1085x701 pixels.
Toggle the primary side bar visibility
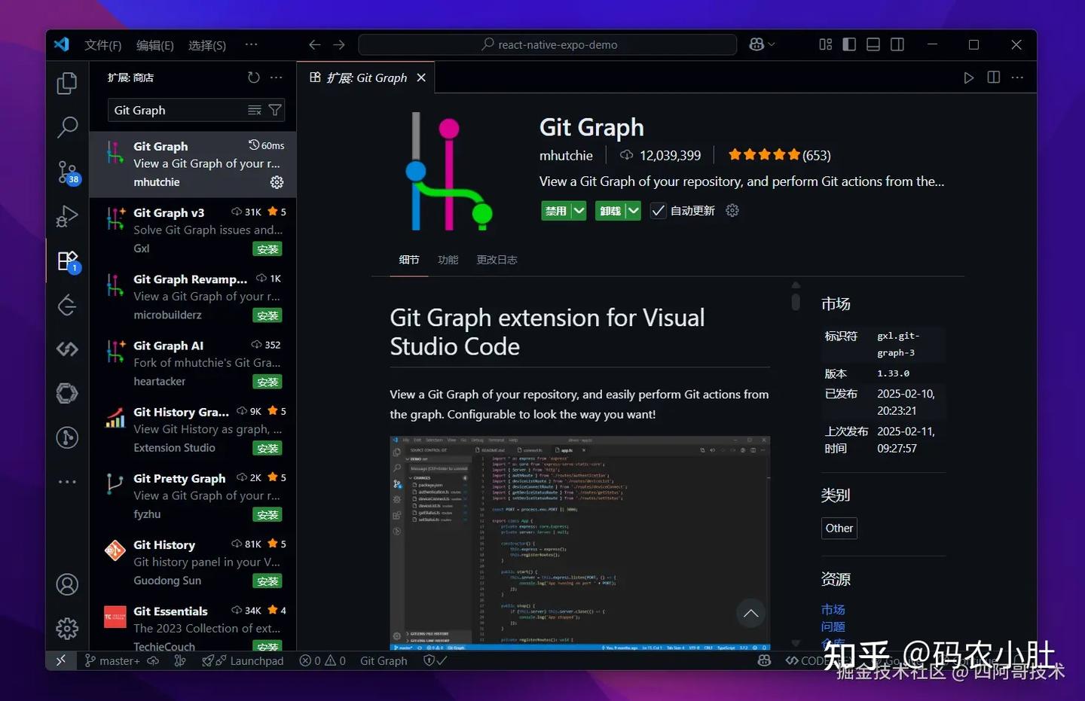(849, 45)
